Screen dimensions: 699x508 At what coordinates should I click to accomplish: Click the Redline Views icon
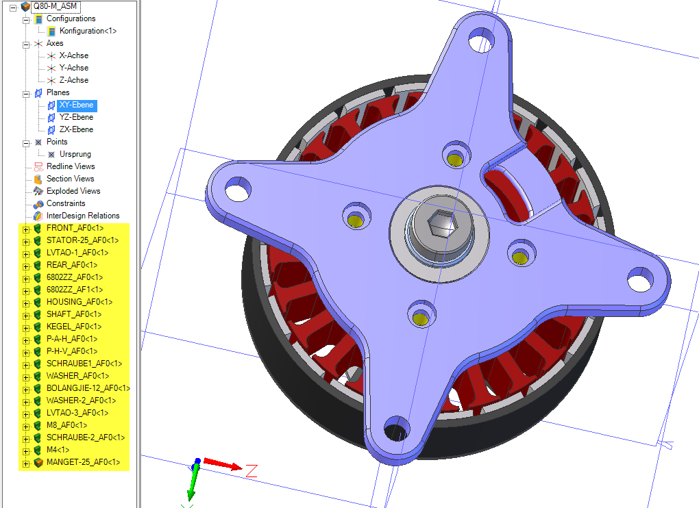tap(38, 167)
